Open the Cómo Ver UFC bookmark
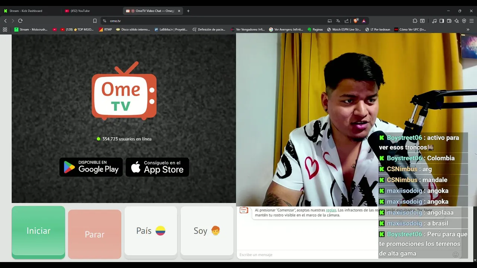The width and height of the screenshot is (477, 268). [410, 29]
